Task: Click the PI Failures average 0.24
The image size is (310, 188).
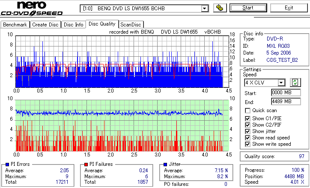Action: (143, 171)
